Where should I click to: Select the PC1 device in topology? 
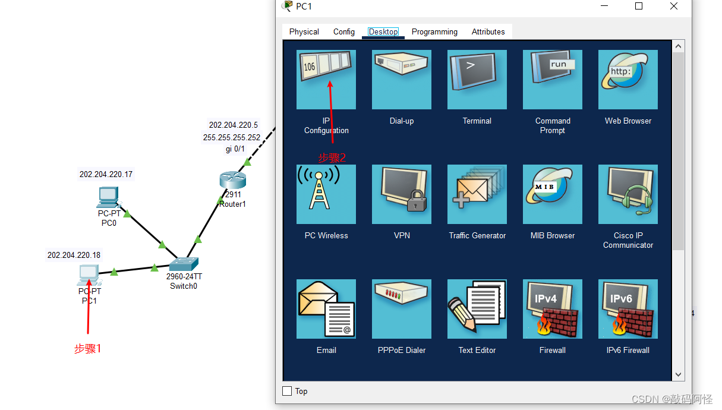pyautogui.click(x=89, y=276)
